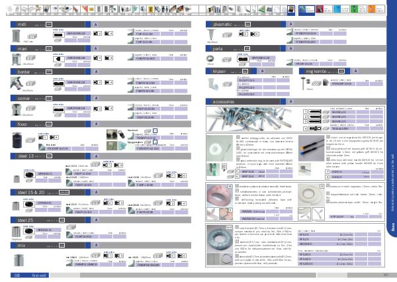Viewport: 397px width, 282px height.
Task: Click the A marker in the plusmatic header
Action: [290, 24]
